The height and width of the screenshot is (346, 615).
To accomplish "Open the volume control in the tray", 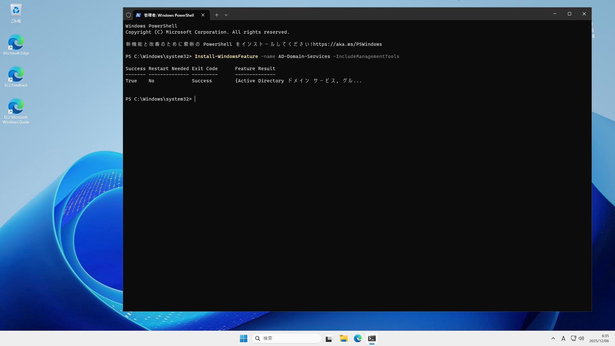I will [x=581, y=338].
